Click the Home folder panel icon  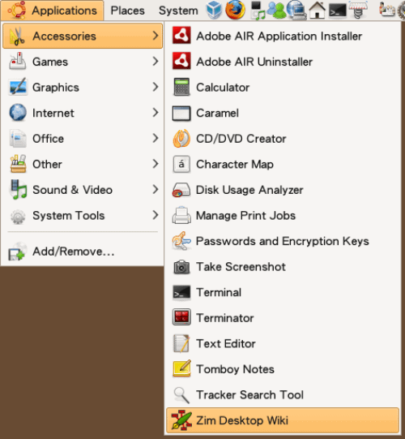coord(317,10)
